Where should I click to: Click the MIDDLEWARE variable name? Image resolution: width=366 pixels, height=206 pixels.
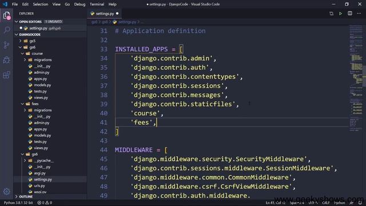[133, 150]
